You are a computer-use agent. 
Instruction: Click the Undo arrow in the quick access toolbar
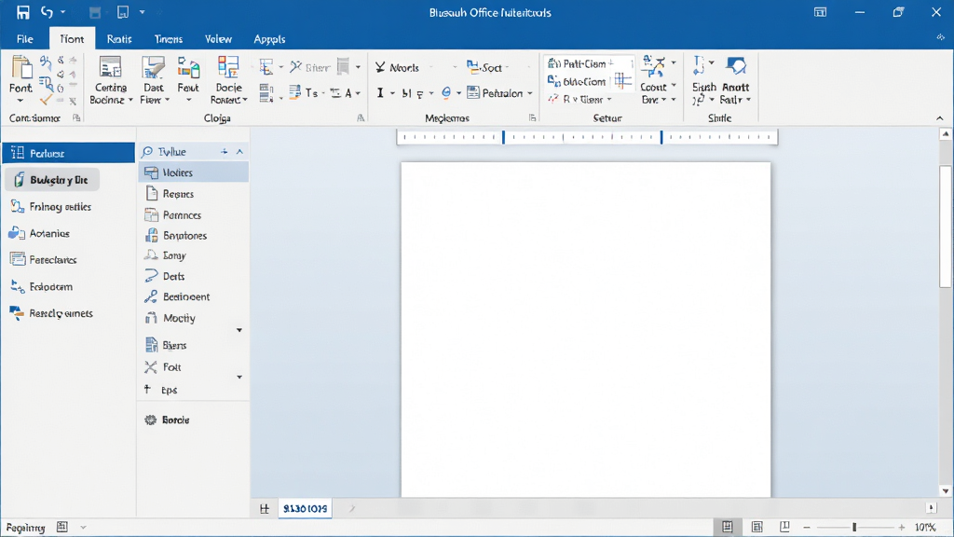coord(47,11)
